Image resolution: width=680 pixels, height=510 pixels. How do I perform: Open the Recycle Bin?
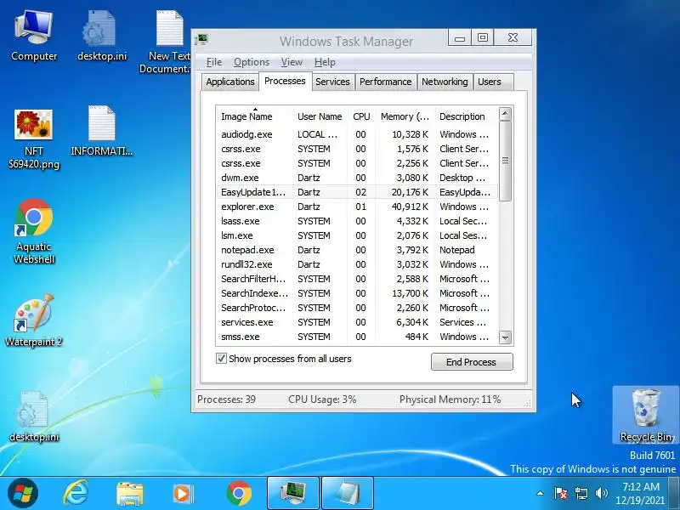pos(646,415)
